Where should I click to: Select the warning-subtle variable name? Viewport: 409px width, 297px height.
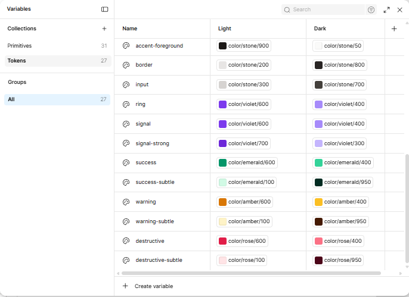point(154,221)
